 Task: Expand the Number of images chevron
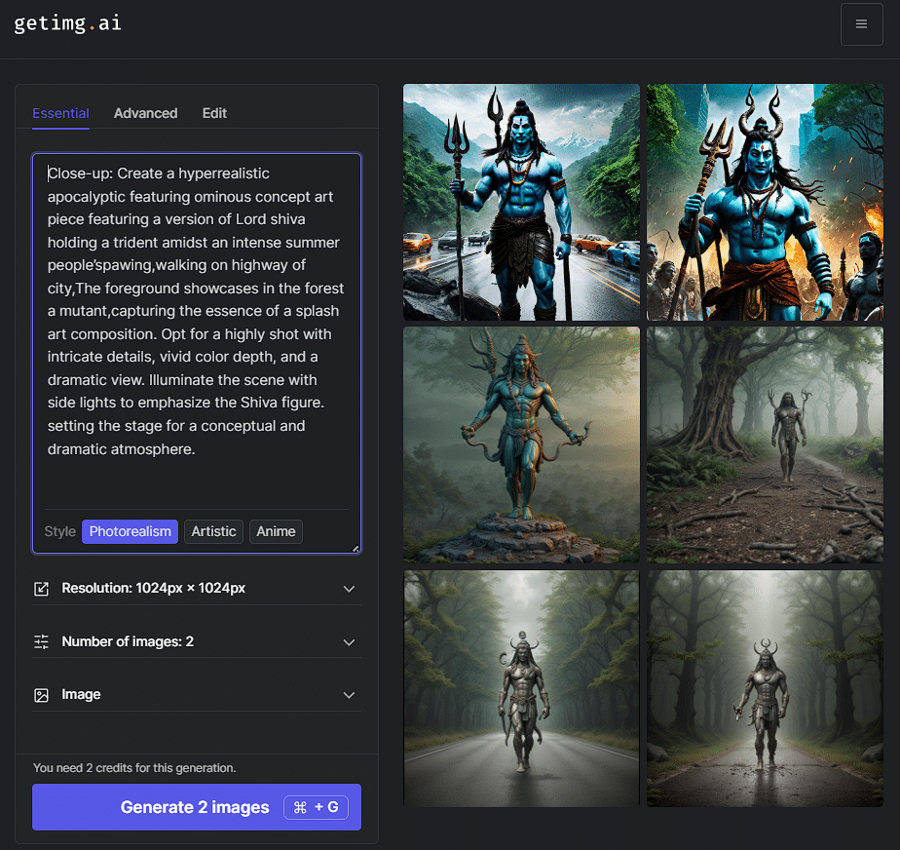[x=349, y=642]
